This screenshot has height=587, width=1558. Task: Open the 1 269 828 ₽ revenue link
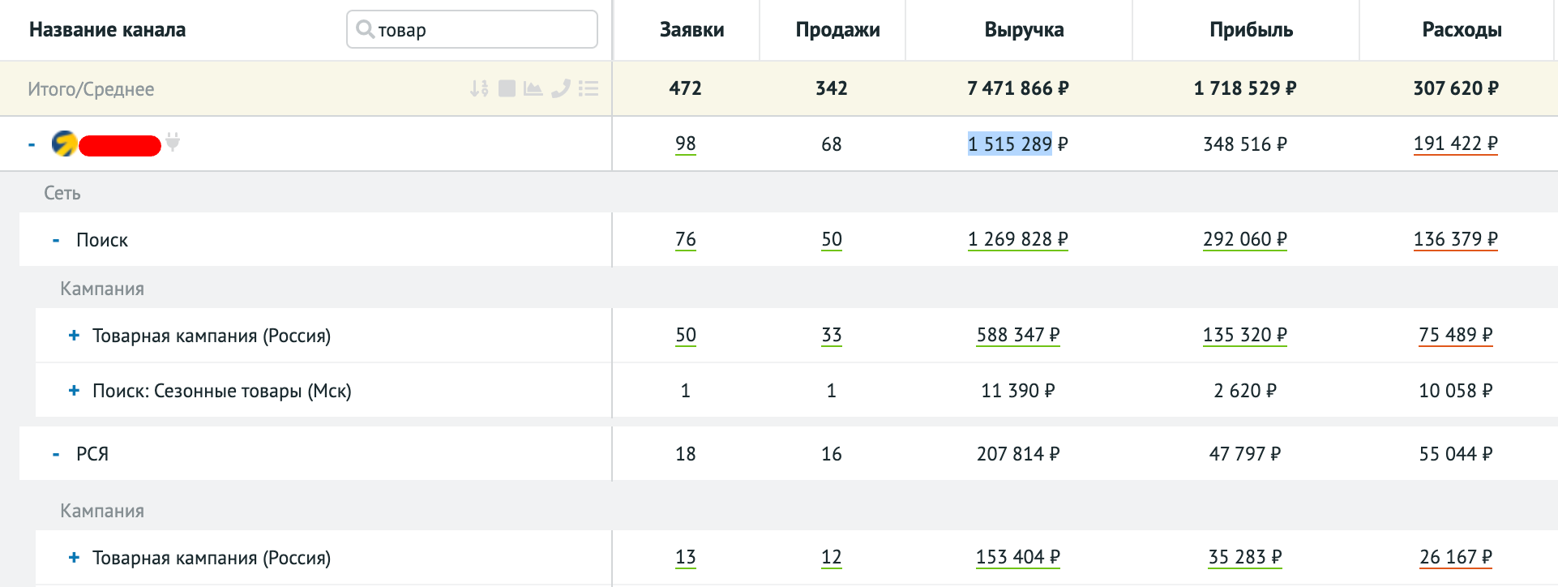coord(1017,239)
